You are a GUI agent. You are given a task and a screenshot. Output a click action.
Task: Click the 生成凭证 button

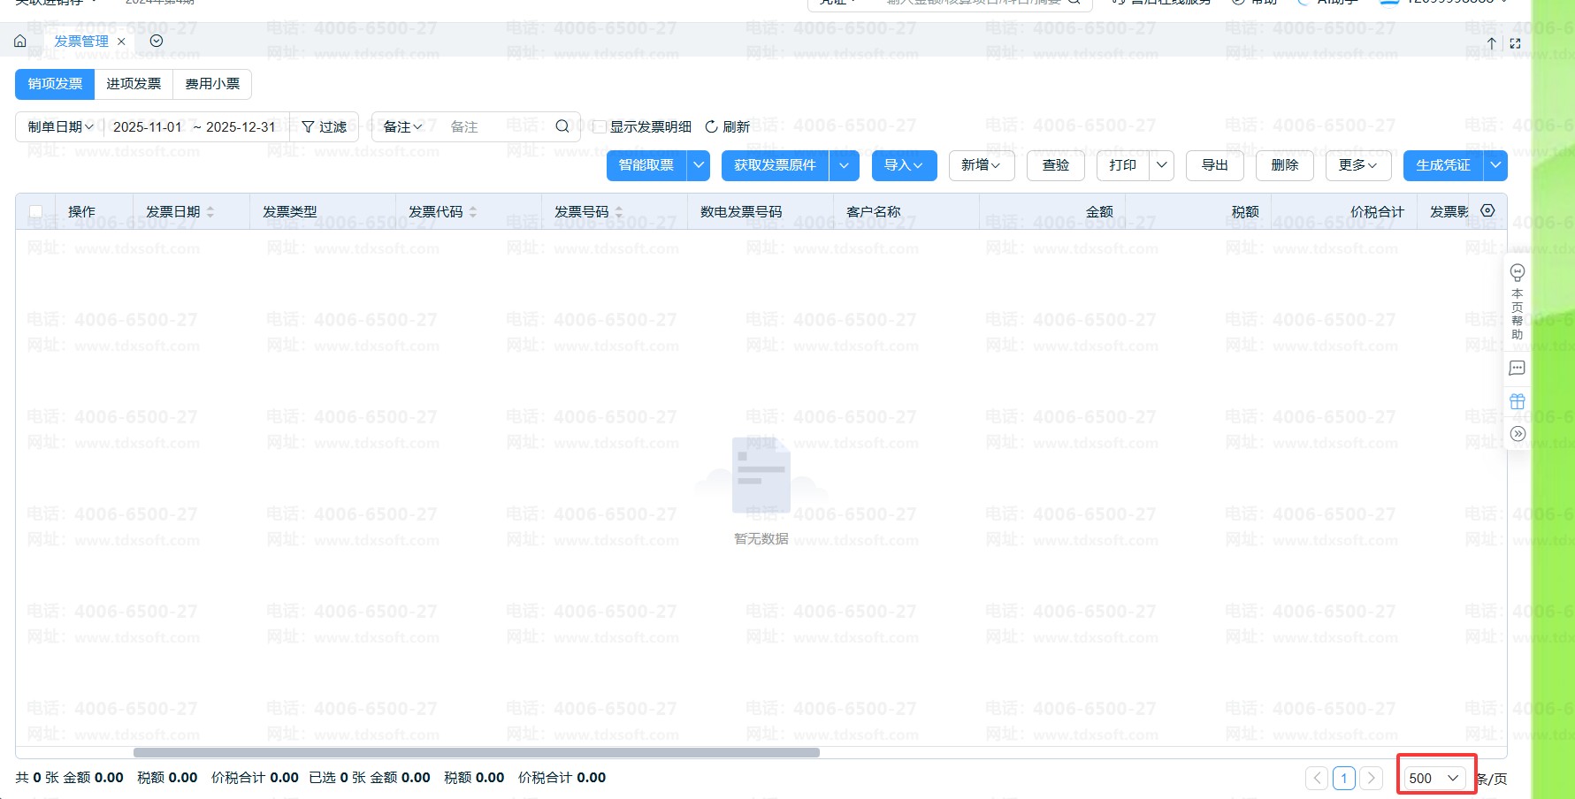[x=1442, y=165]
